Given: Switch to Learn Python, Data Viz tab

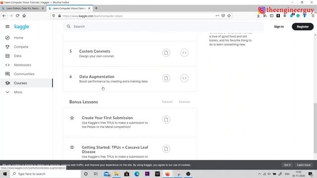Looking at the screenshot, I should tap(23, 8).
